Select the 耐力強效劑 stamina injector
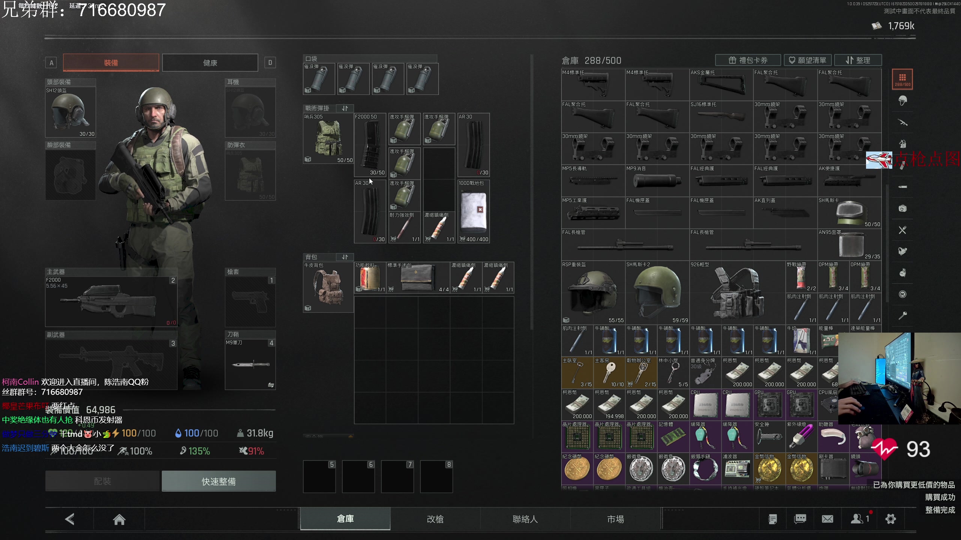Viewport: 961px width, 540px height. pyautogui.click(x=405, y=227)
